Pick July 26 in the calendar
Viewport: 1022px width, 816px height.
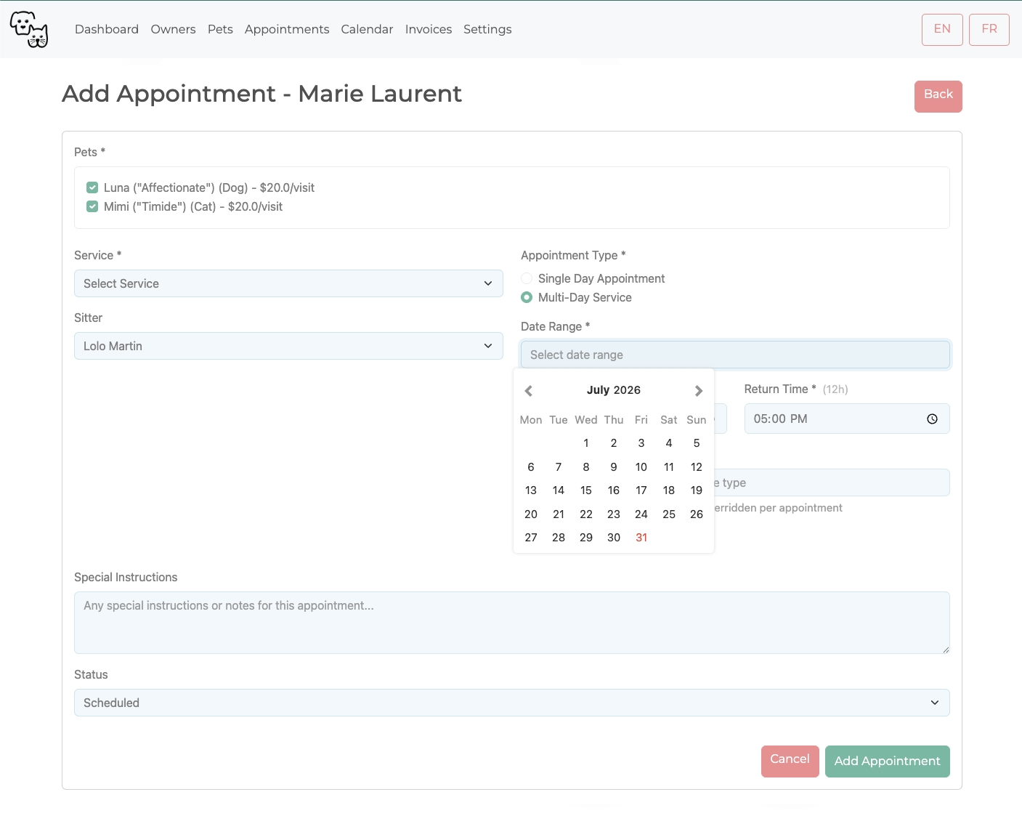(697, 514)
